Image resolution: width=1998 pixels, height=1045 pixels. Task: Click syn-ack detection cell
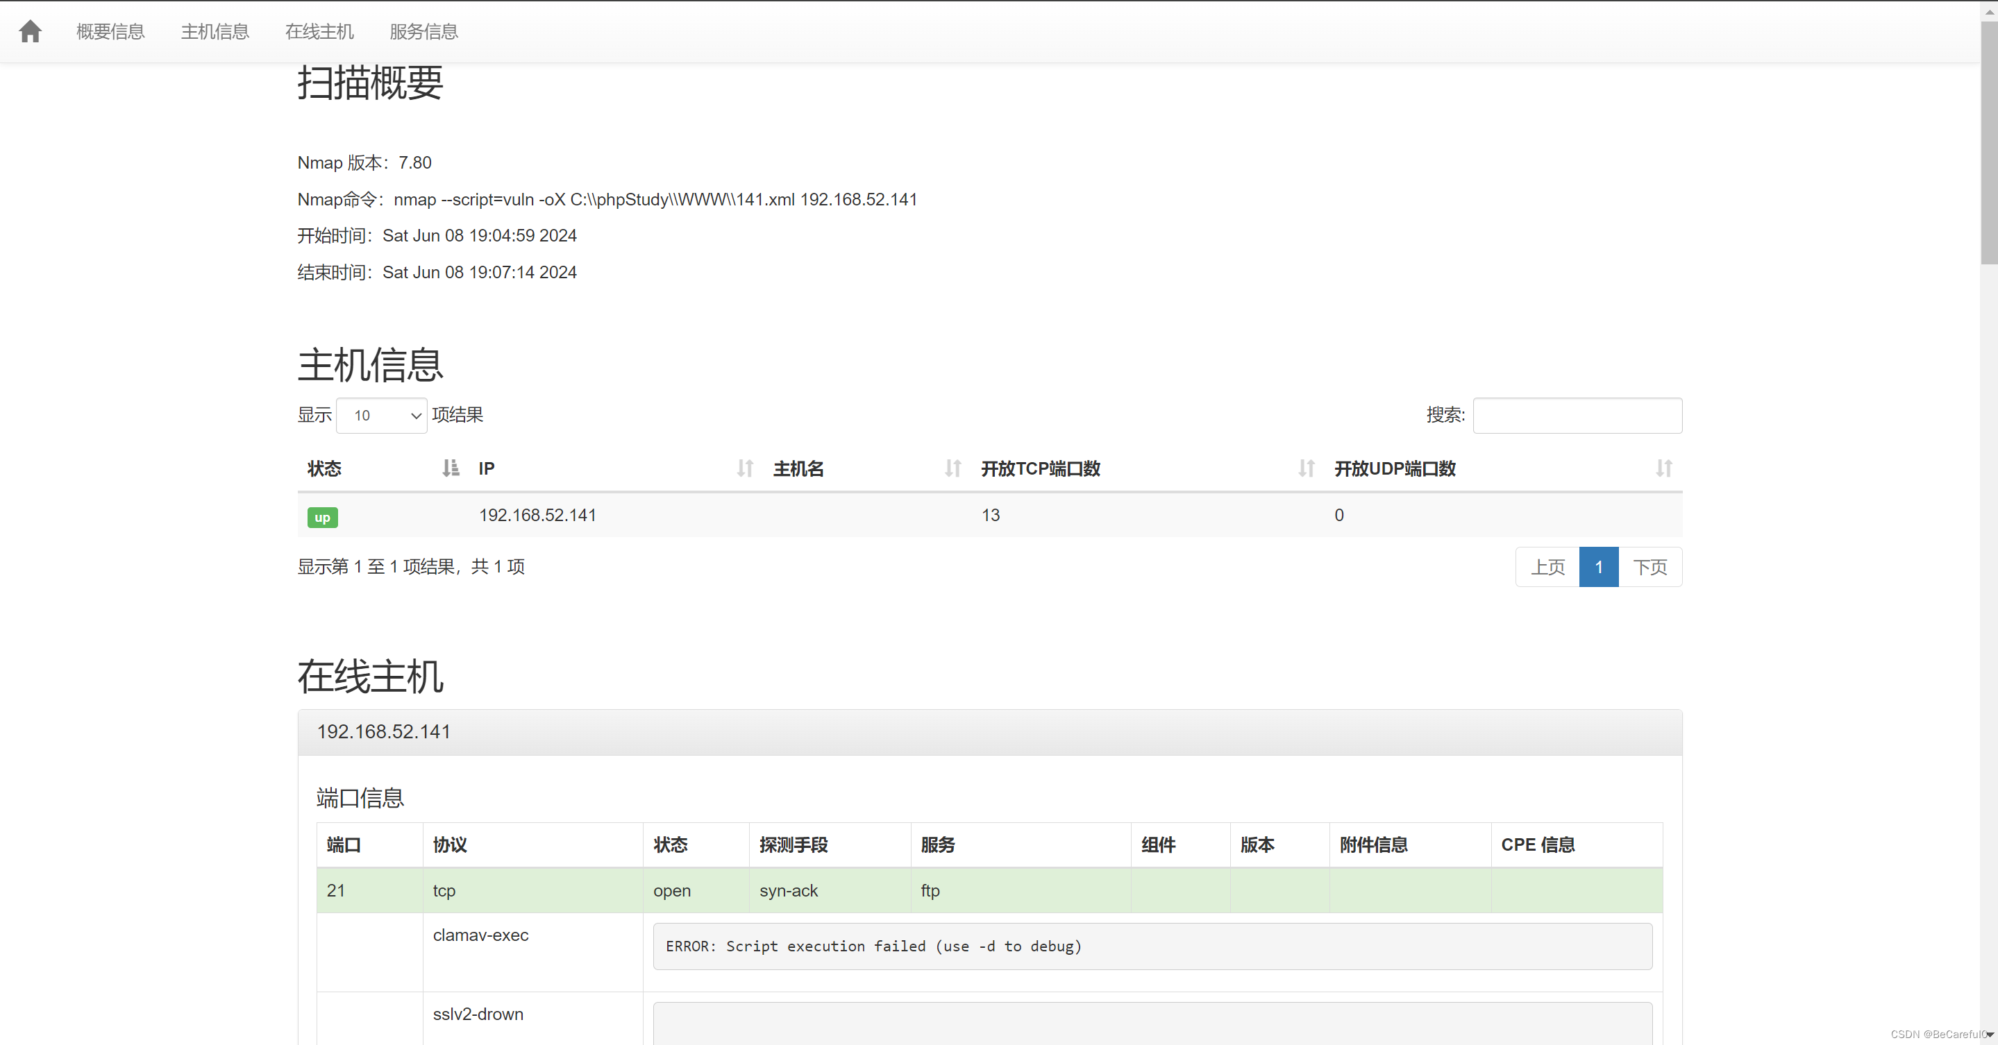pyautogui.click(x=830, y=891)
